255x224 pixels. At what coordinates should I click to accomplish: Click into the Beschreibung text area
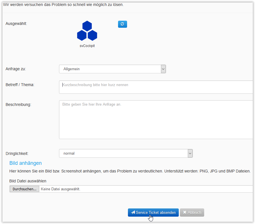(x=156, y=120)
